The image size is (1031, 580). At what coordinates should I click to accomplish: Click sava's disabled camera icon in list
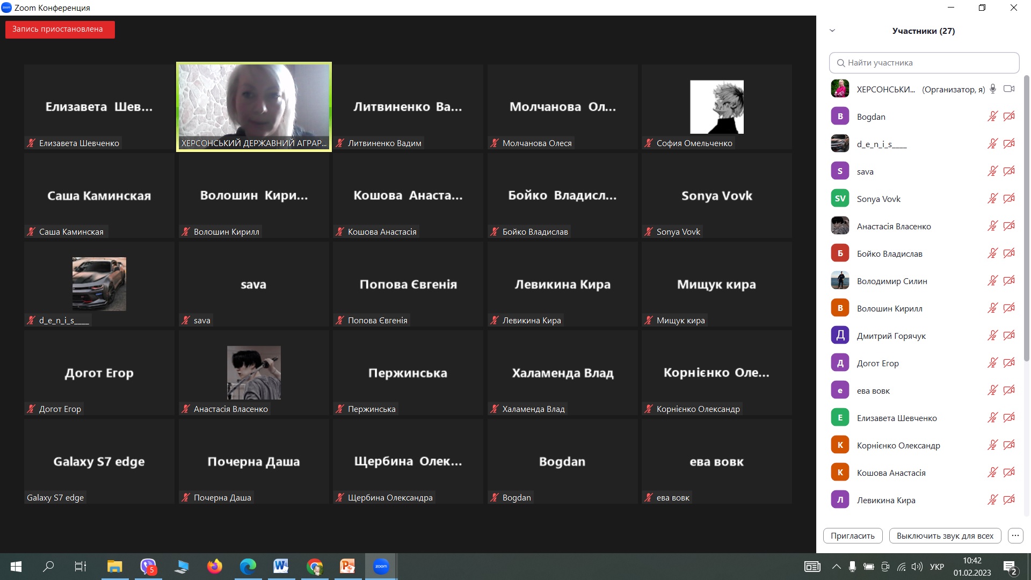point(1009,171)
